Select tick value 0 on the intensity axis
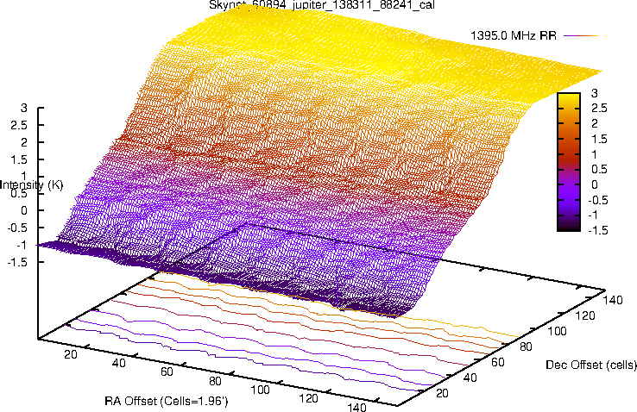The width and height of the screenshot is (637, 412). click(24, 210)
